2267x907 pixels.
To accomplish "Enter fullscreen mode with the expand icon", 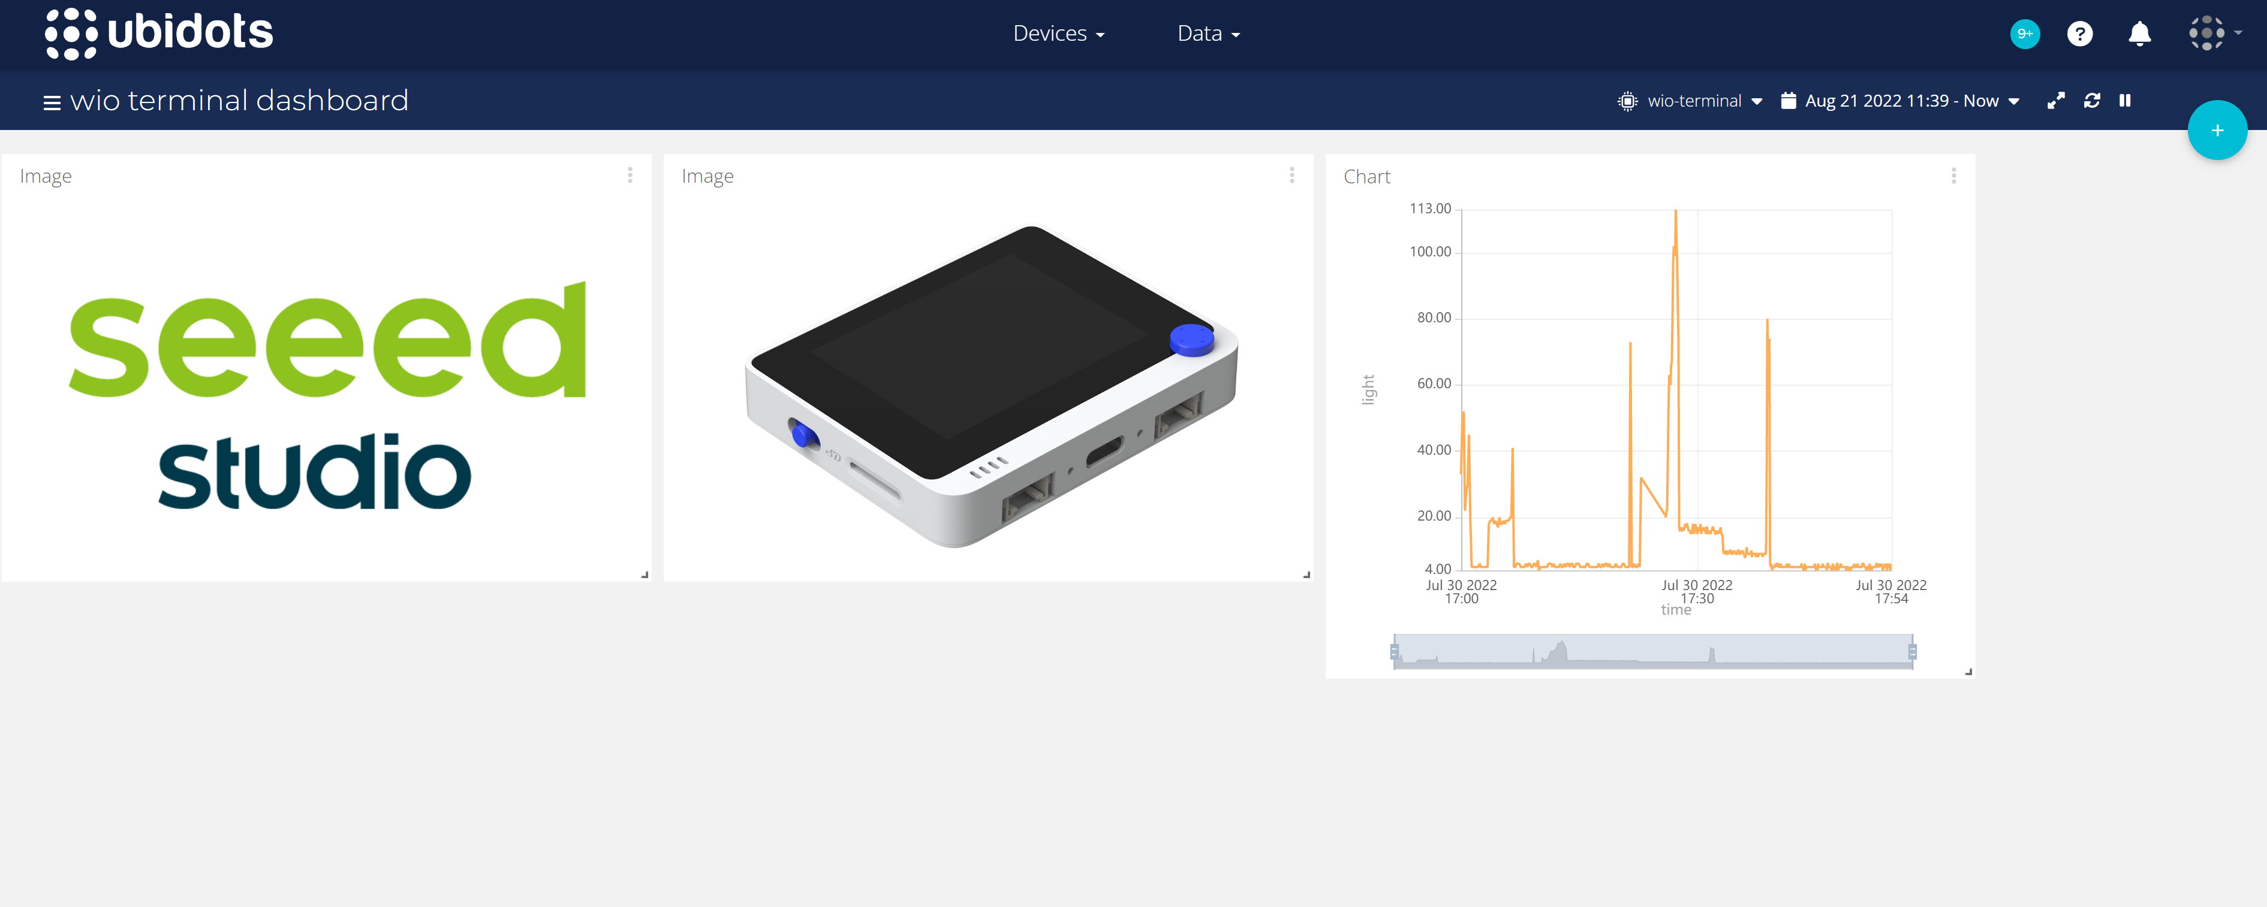I will pyautogui.click(x=2055, y=101).
